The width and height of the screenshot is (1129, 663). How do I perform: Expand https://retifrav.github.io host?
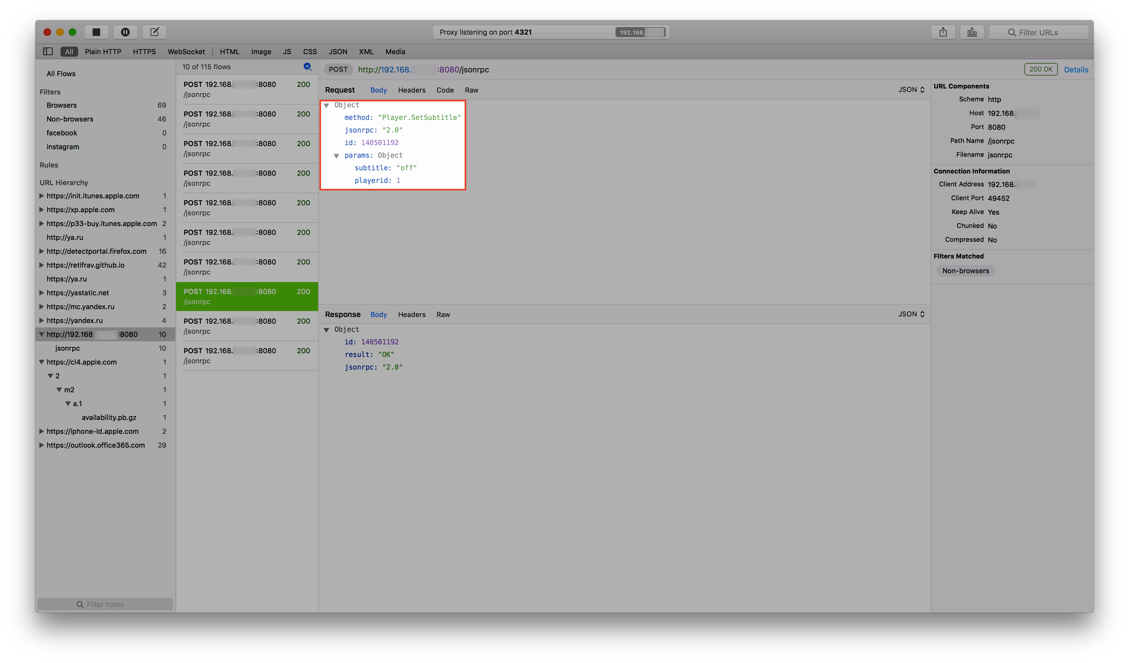pyautogui.click(x=42, y=265)
